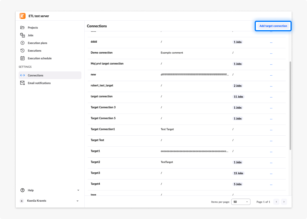Select the Demo connection name
Viewport: 307px width, 219px height.
click(101, 53)
